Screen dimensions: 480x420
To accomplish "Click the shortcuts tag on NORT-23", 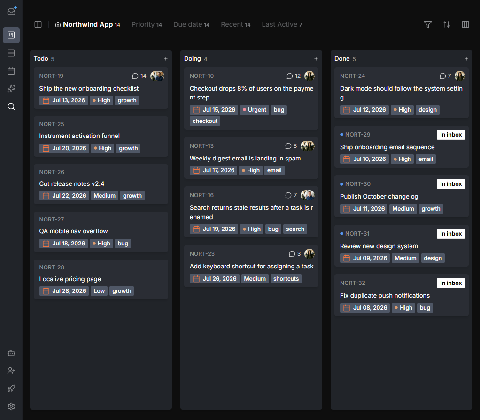I will pos(286,279).
